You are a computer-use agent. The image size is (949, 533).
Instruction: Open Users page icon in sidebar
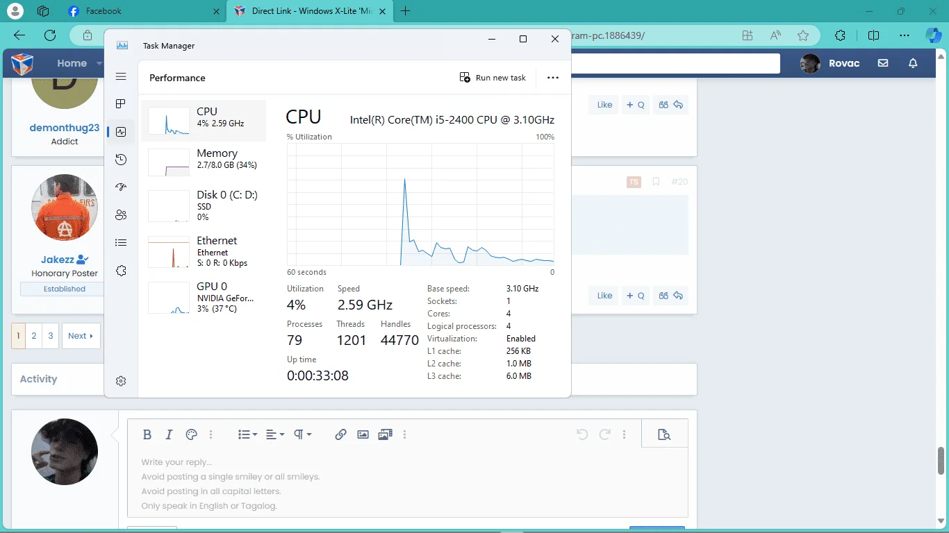pyautogui.click(x=121, y=215)
